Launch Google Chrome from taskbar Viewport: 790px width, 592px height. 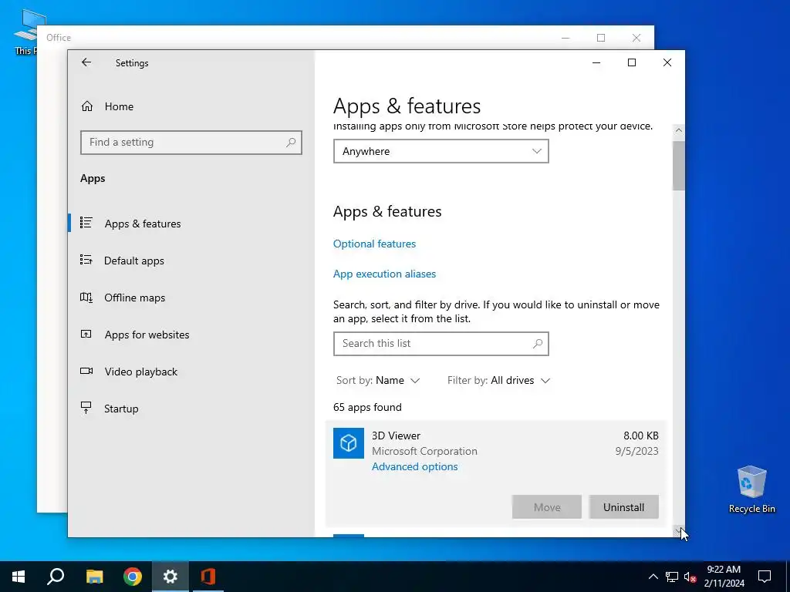click(x=133, y=577)
